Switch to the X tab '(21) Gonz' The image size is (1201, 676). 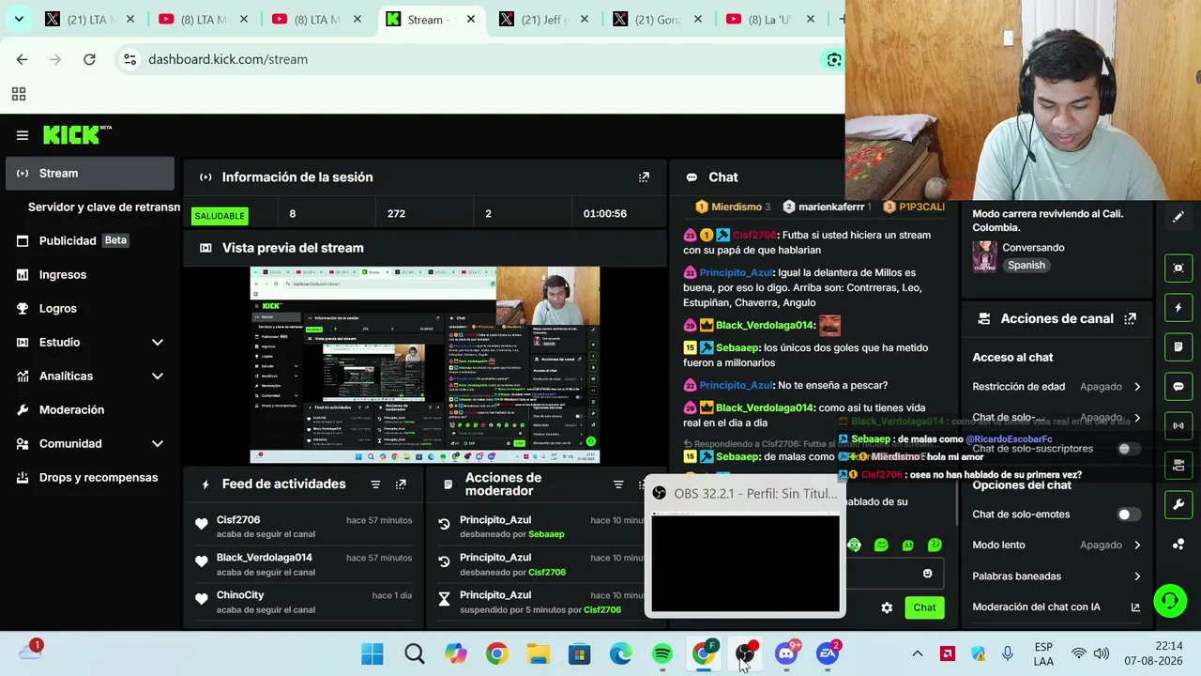(658, 20)
